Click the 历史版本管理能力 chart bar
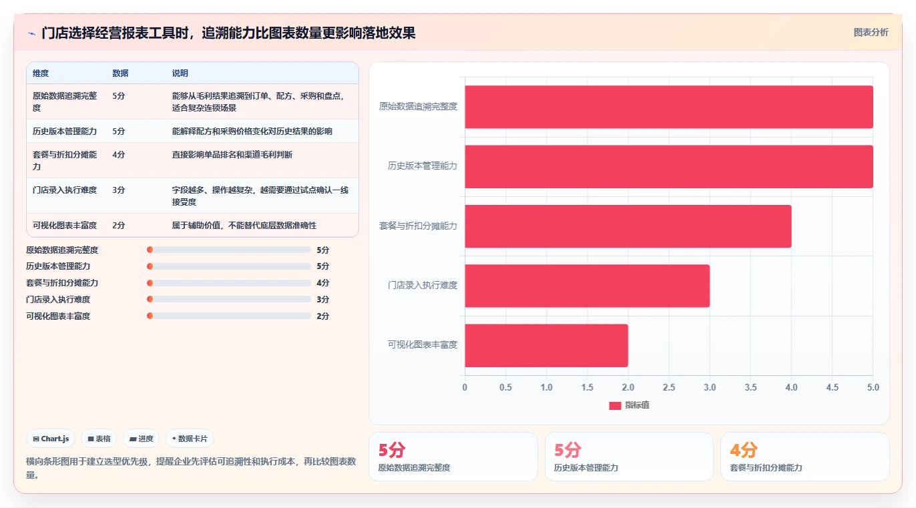Screen dimensions: 916x508 point(669,166)
